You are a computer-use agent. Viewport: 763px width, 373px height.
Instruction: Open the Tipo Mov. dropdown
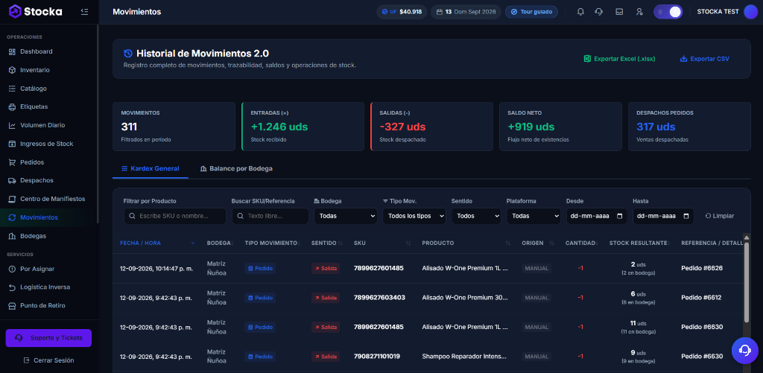[x=414, y=216]
